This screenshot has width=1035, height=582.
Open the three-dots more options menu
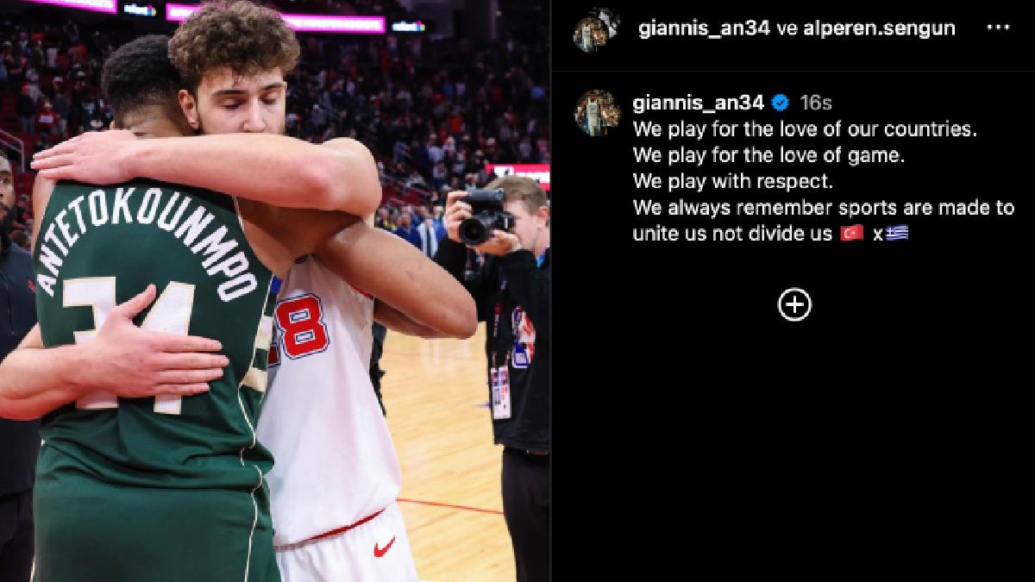pyautogui.click(x=998, y=28)
